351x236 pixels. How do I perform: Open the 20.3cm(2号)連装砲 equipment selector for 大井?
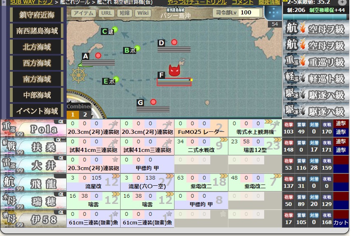93,168
